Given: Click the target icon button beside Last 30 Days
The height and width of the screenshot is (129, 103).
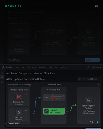Looking at the screenshot, I should click(79, 79).
